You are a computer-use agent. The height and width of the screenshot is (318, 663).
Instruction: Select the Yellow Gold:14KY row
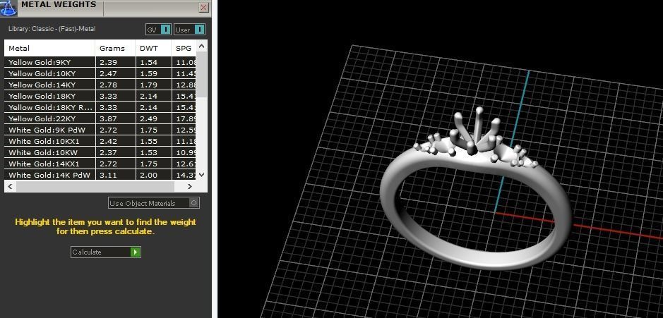[x=100, y=85]
